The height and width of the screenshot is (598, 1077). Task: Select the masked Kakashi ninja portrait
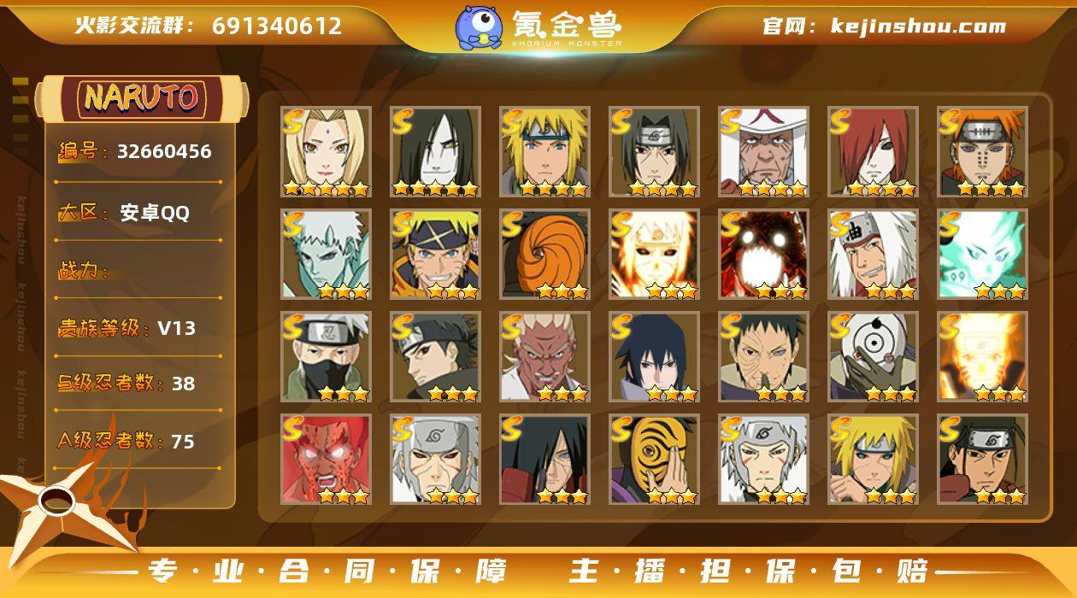(327, 356)
